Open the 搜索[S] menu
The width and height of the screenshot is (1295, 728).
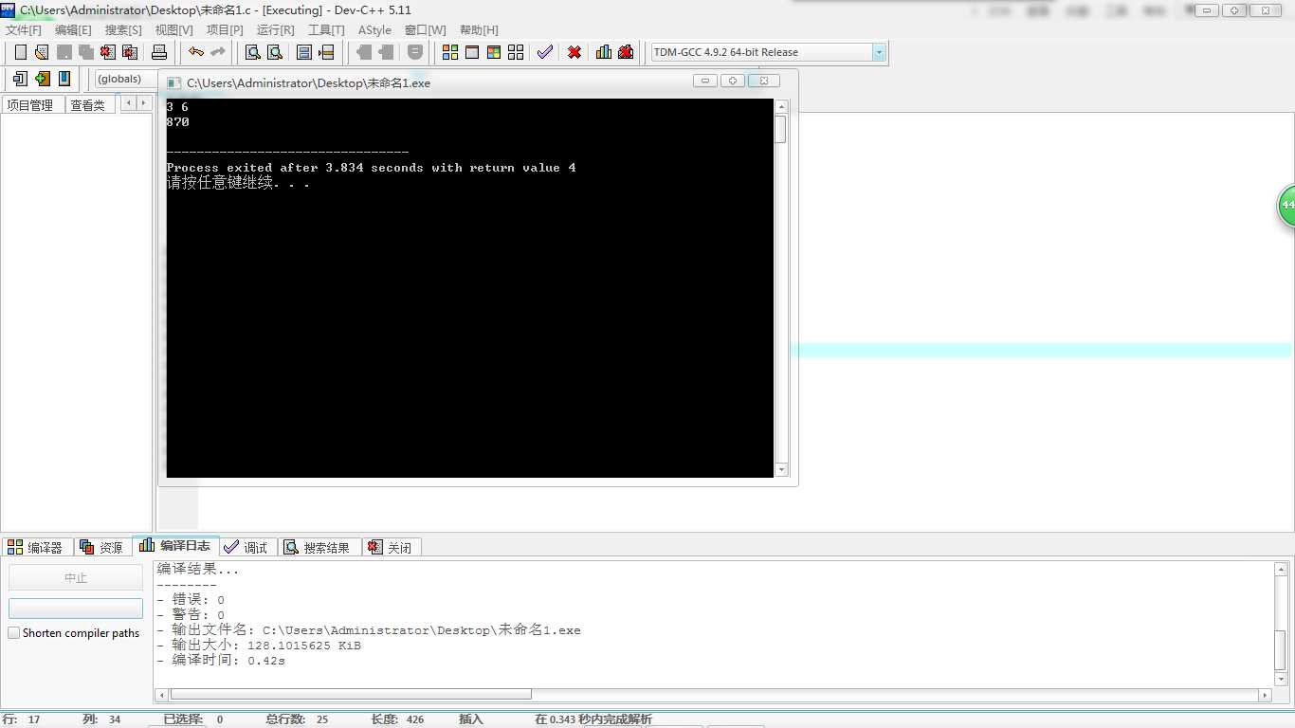pyautogui.click(x=123, y=30)
